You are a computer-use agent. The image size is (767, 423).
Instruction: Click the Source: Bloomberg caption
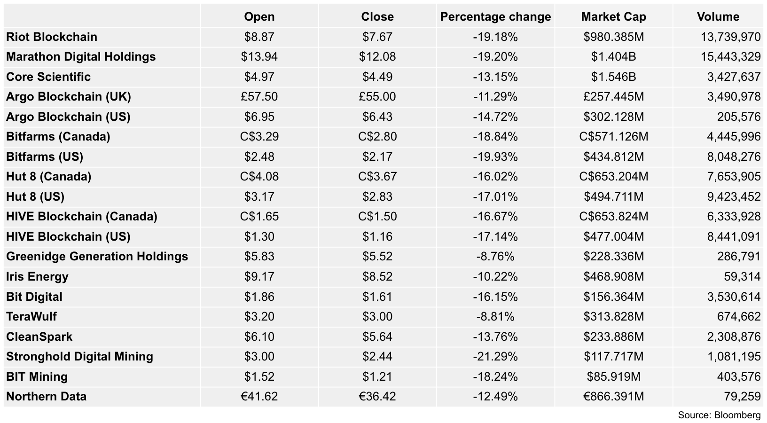click(719, 415)
